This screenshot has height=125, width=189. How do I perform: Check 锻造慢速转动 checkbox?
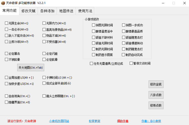[124, 43]
